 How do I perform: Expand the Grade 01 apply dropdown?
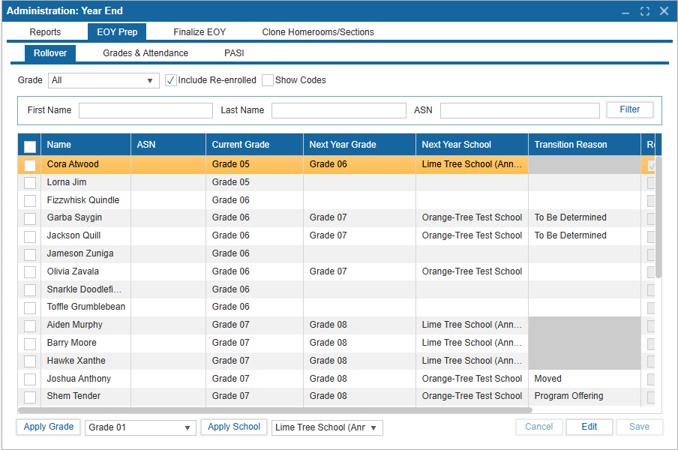coord(140,427)
